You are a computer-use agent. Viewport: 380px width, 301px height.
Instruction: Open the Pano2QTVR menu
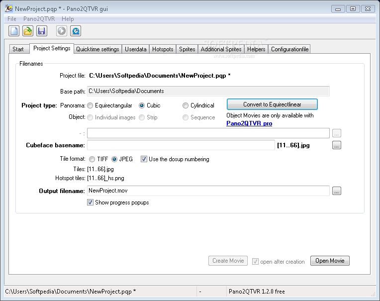(x=39, y=19)
